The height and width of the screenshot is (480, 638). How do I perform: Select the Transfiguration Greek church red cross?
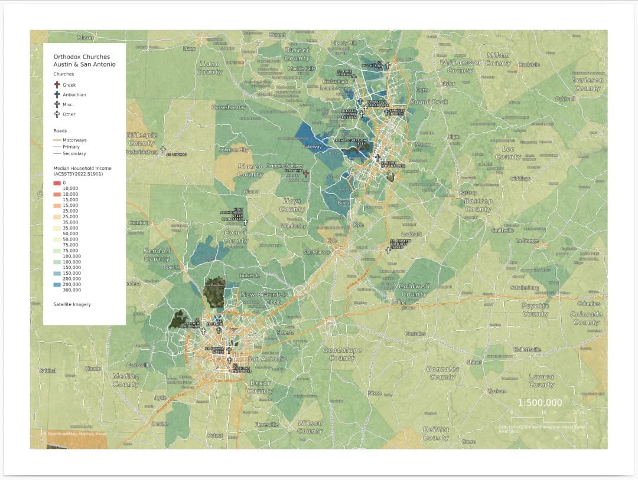pyautogui.click(x=358, y=149)
